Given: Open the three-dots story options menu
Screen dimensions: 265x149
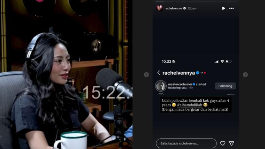Looking at the screenshot, I should pos(231,8).
